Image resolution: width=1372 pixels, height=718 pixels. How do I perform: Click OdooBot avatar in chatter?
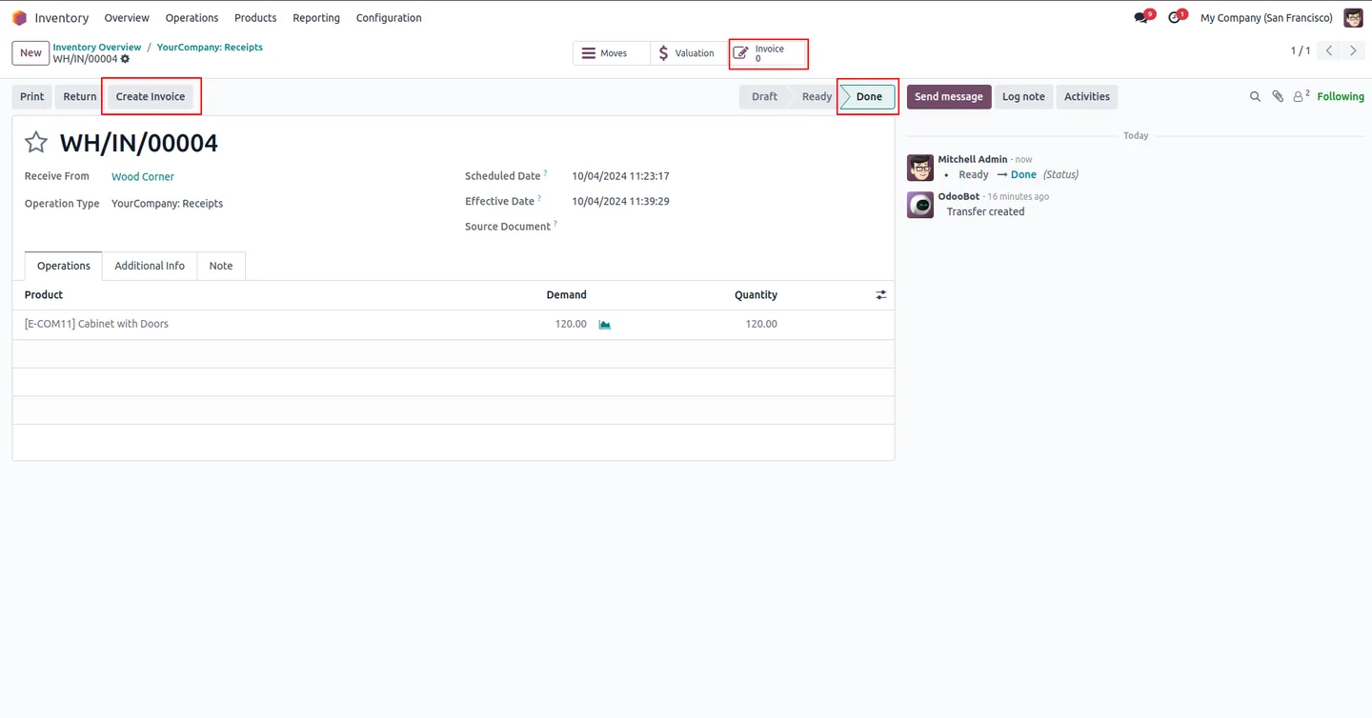920,205
